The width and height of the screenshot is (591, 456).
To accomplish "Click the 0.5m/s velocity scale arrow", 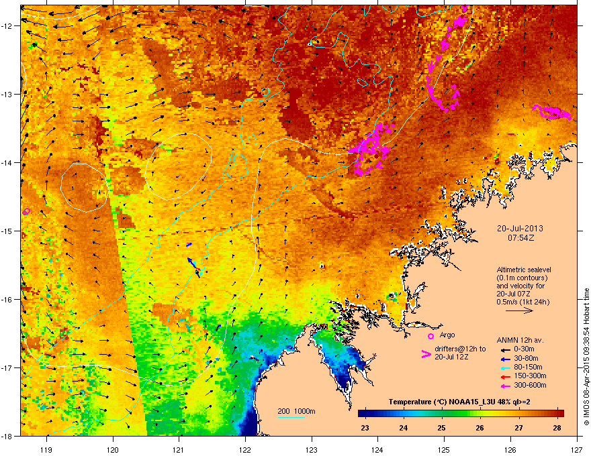I will [519, 310].
